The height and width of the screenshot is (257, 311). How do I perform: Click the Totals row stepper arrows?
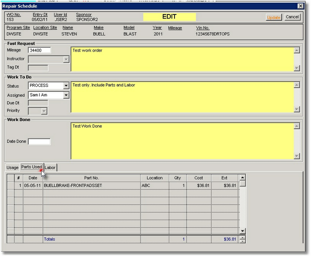click(x=243, y=239)
